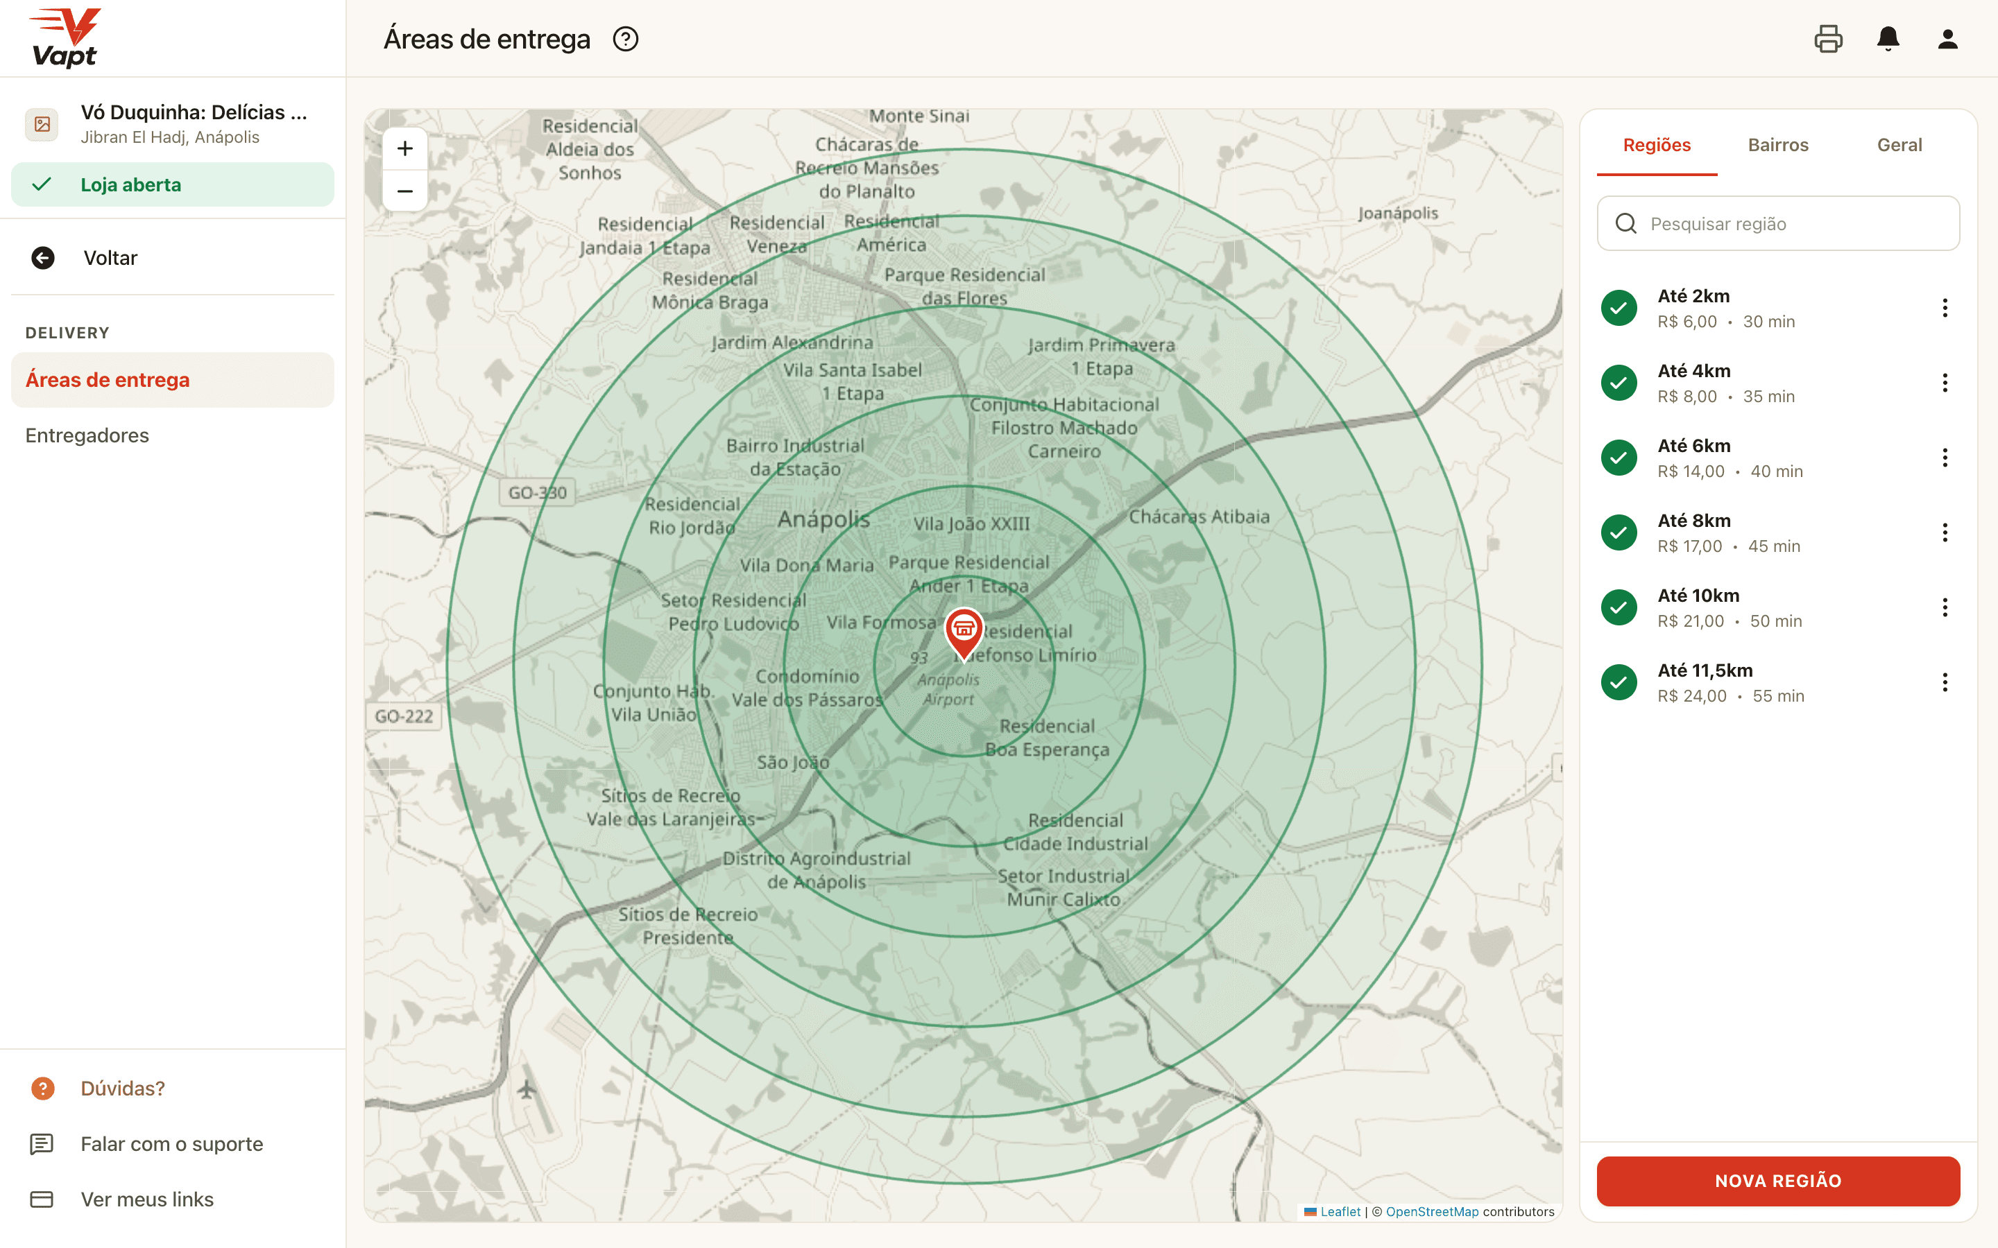Open options menu for Até 10km
Screen dimensions: 1998x1248
coord(1945,607)
